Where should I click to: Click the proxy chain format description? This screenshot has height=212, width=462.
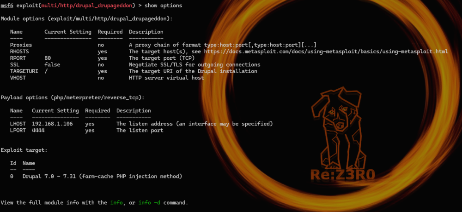pos(223,45)
